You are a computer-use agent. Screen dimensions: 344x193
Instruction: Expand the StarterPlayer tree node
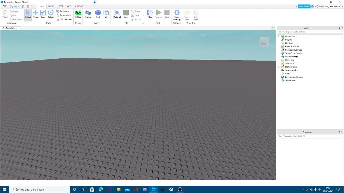pyautogui.click(x=279, y=67)
